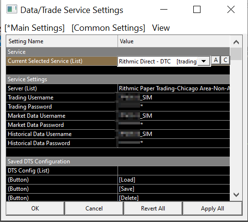The width and height of the screenshot is (248, 222).
Task: Expand the Current Selected Service dropdown arrow
Action: pyautogui.click(x=203, y=61)
